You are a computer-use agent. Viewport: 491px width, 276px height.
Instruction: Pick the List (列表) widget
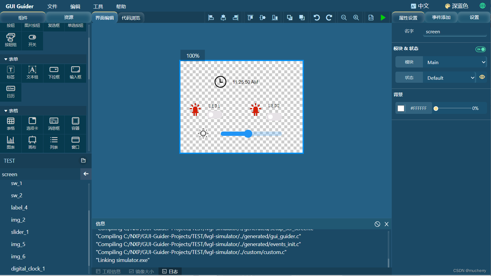click(x=54, y=143)
